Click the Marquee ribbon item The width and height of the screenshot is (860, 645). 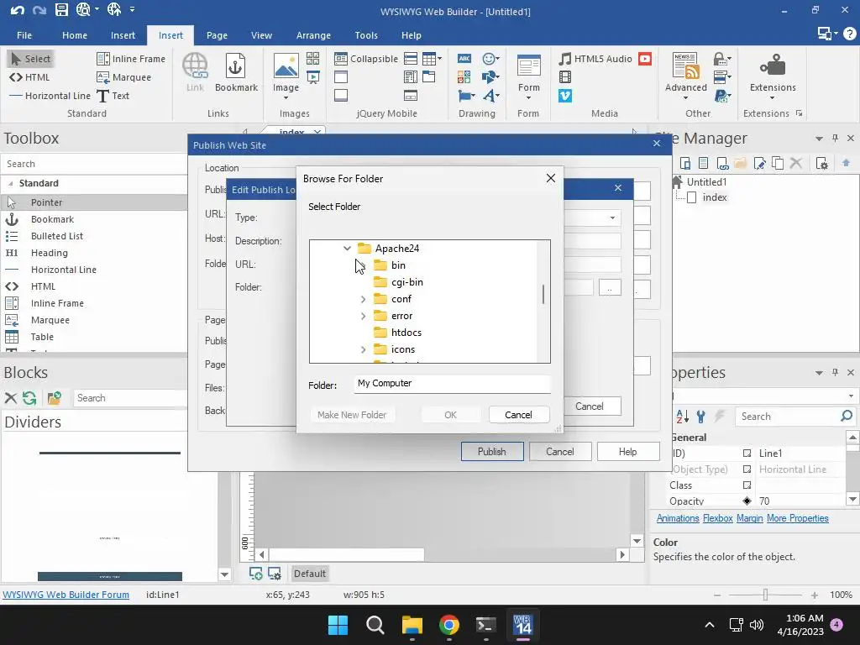(124, 77)
